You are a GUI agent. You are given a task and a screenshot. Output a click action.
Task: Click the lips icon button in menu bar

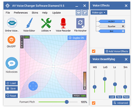click(79, 13)
